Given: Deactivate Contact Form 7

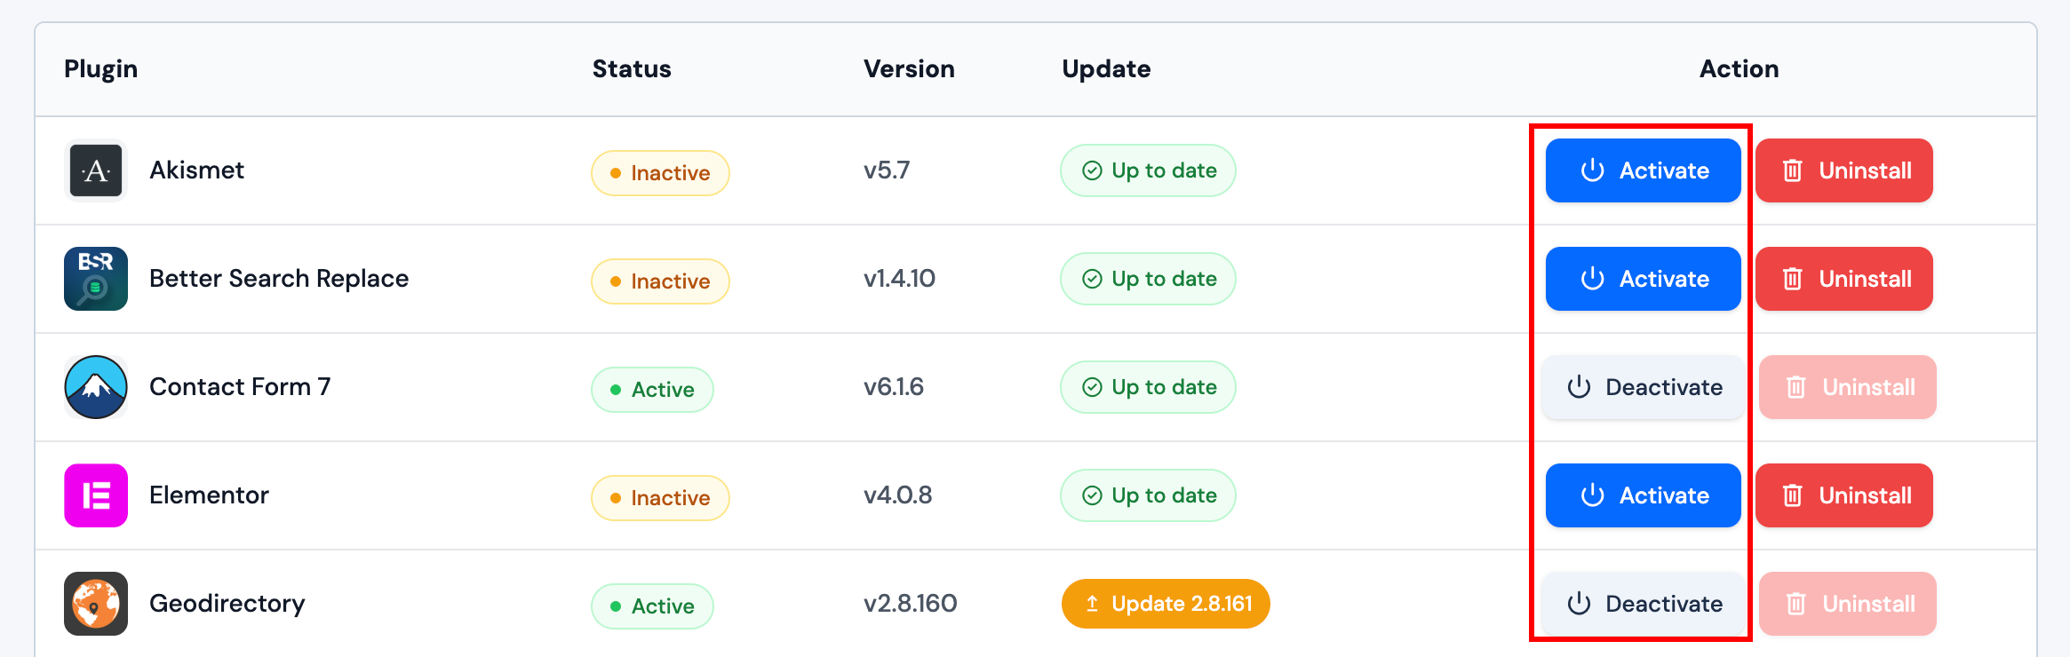Looking at the screenshot, I should (1644, 387).
